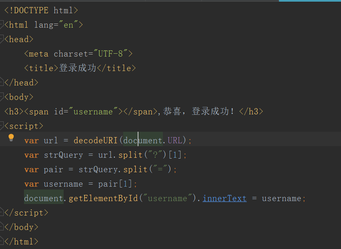The width and height of the screenshot is (341, 249).
Task: Click the closing script tag fold marker
Action: (2, 212)
